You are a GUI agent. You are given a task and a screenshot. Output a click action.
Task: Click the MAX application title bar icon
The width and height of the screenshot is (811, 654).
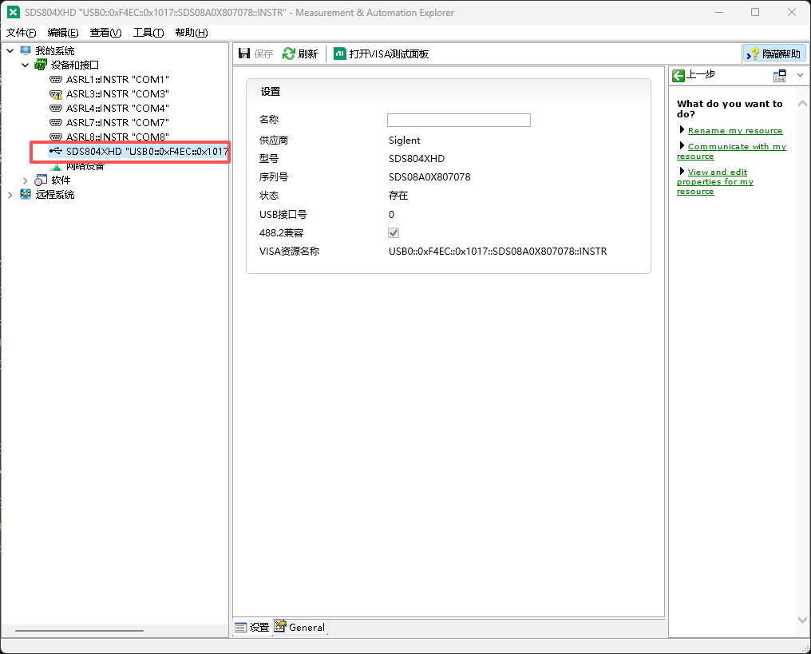point(14,12)
